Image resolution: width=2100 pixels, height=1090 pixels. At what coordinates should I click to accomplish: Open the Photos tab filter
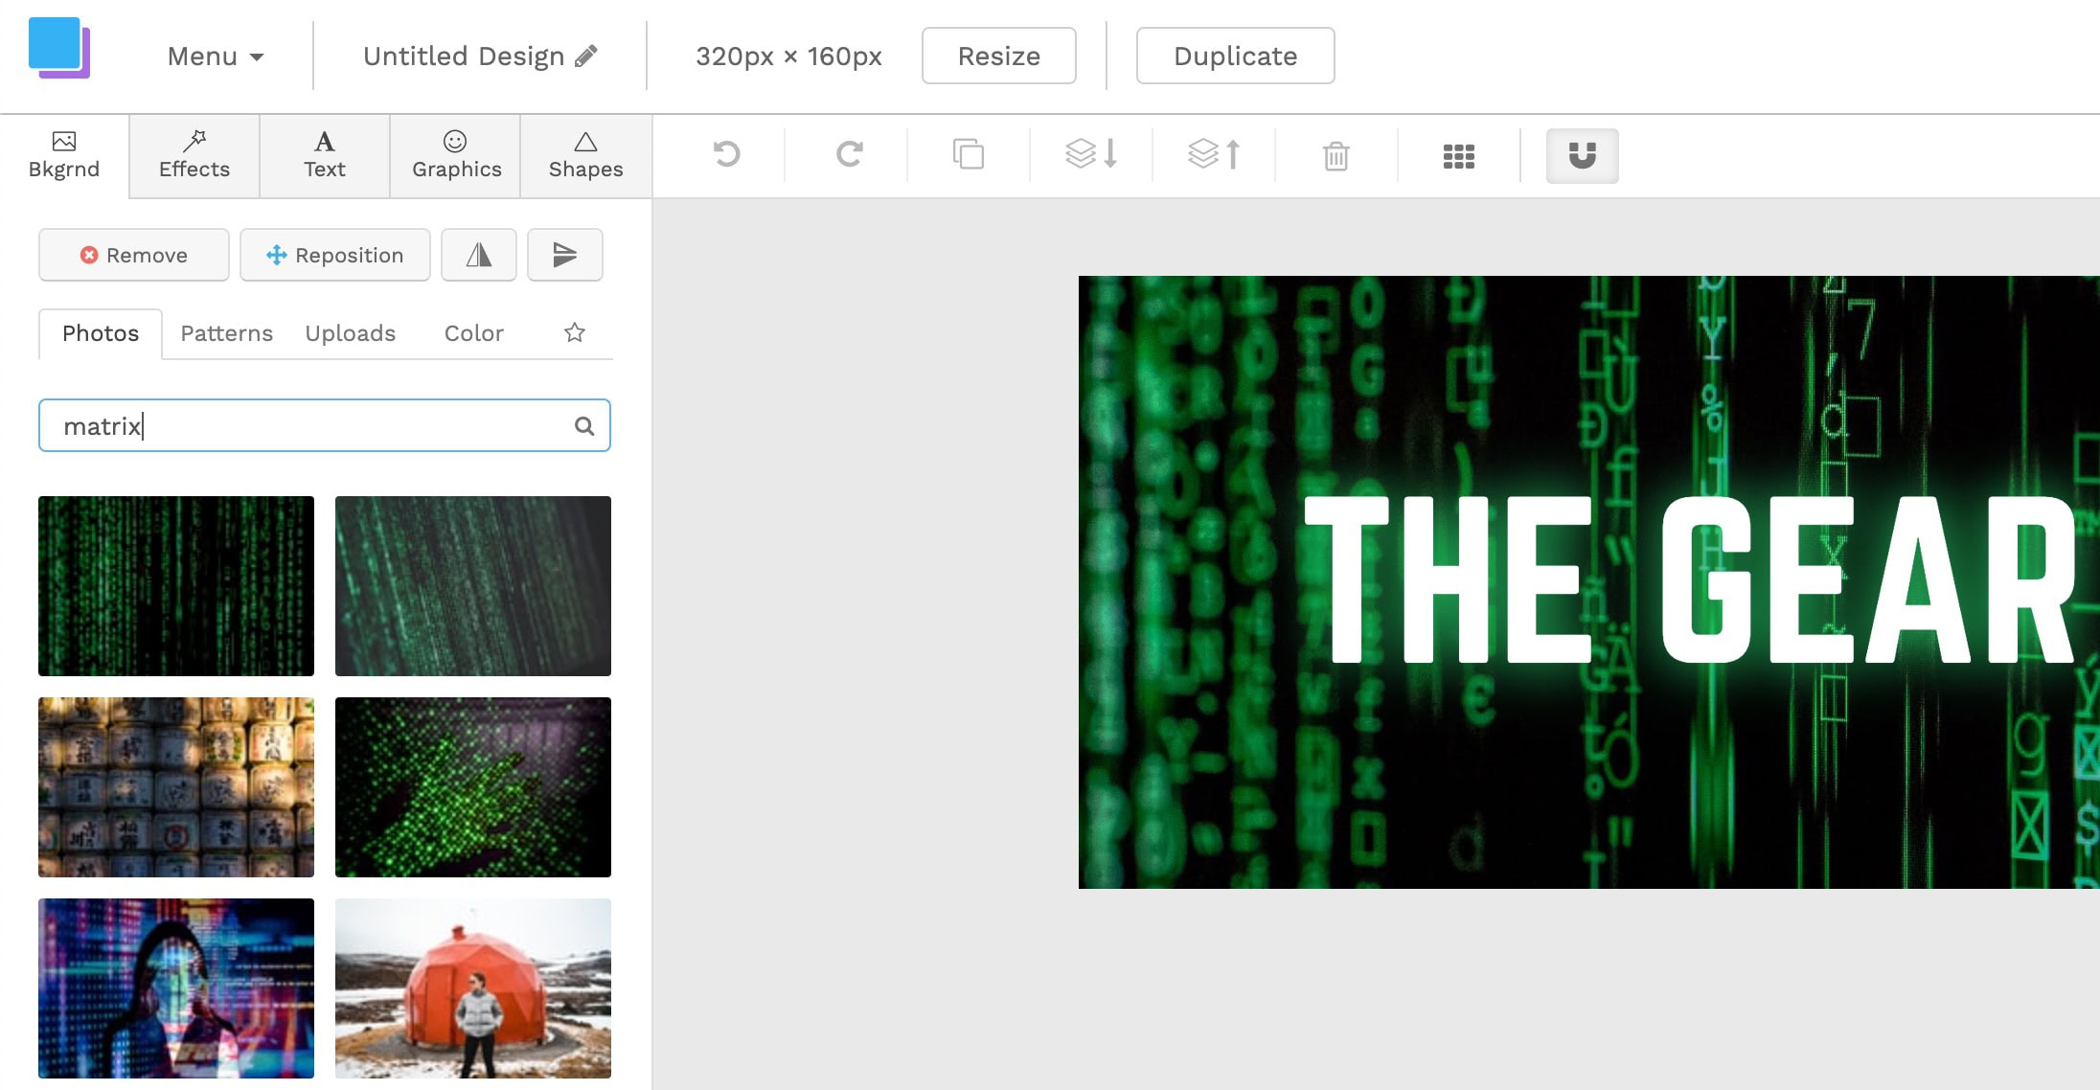[x=100, y=331]
